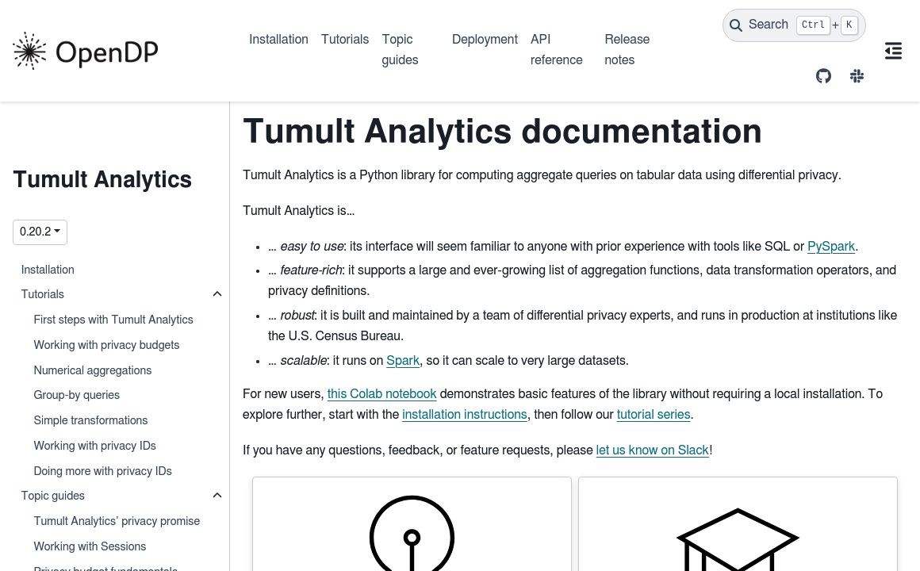Select Working with privacy budgets in sidebar
Screen dimensions: 920x571
(106, 345)
